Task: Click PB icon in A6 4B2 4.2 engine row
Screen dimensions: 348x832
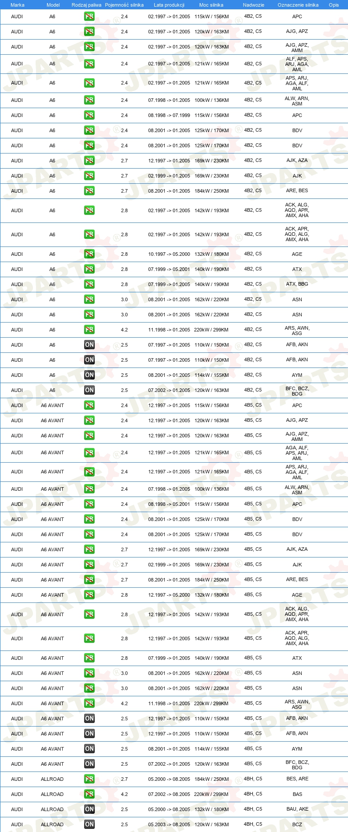Action: point(89,330)
